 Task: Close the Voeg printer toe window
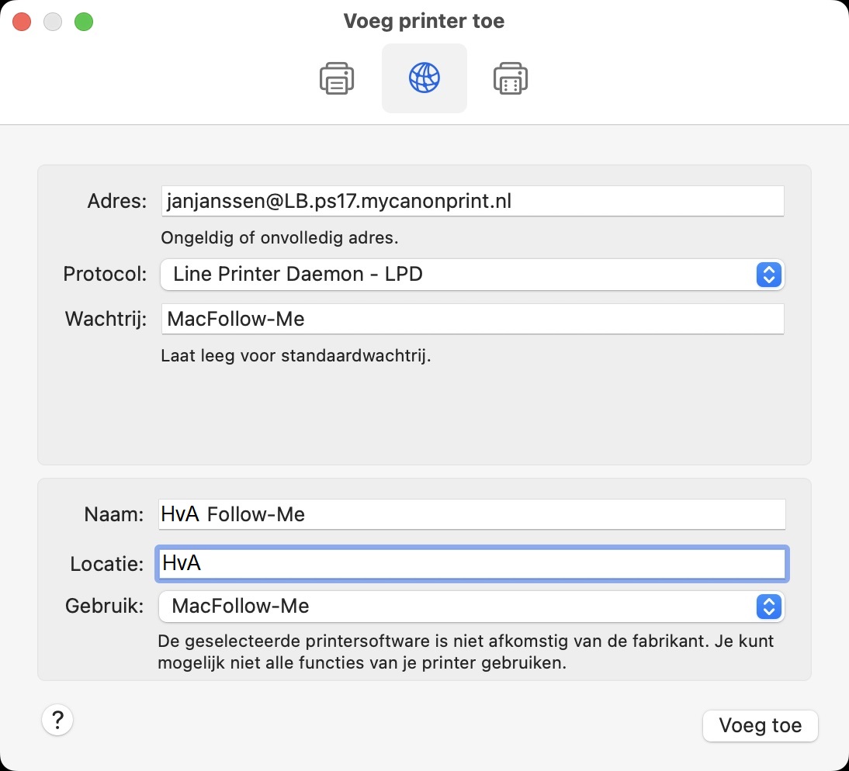[x=22, y=21]
